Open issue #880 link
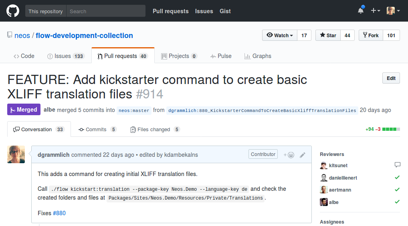 point(59,213)
